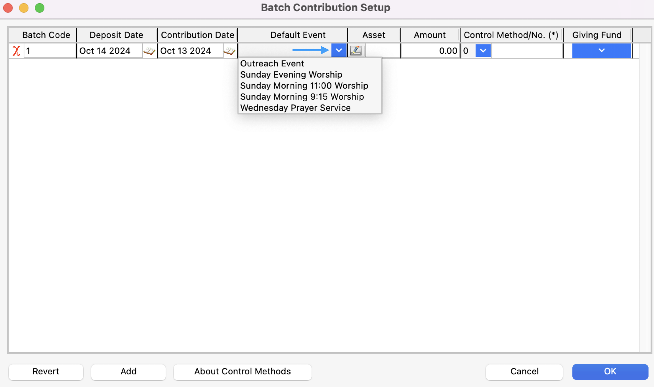The width and height of the screenshot is (654, 387).
Task: Open the Control Method dropdown arrow
Action: coord(483,51)
